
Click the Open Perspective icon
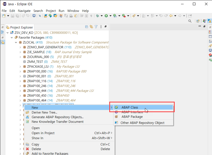point(198,21)
